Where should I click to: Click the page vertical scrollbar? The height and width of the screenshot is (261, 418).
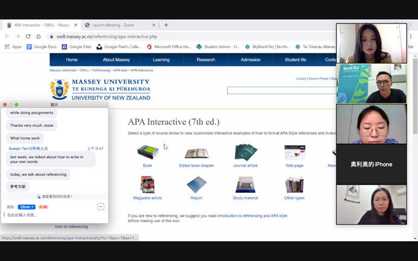(415, 96)
